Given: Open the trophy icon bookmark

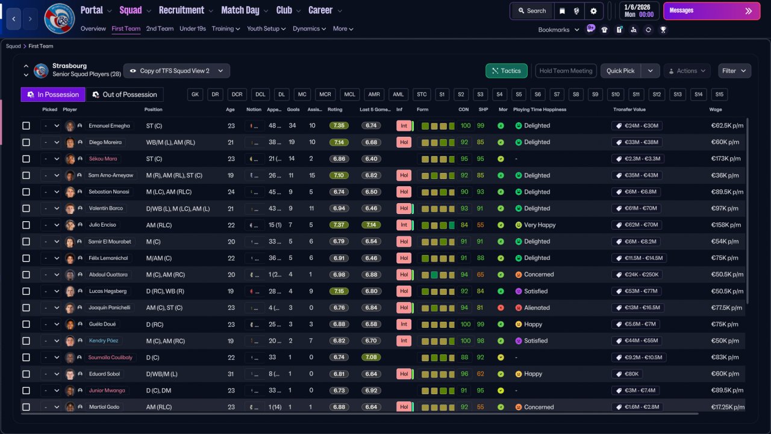Looking at the screenshot, I should pos(663,30).
